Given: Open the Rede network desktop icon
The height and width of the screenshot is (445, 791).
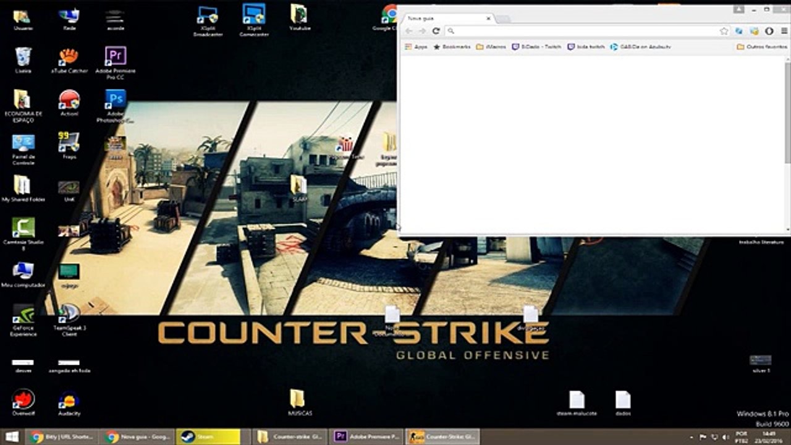Looking at the screenshot, I should point(69,18).
